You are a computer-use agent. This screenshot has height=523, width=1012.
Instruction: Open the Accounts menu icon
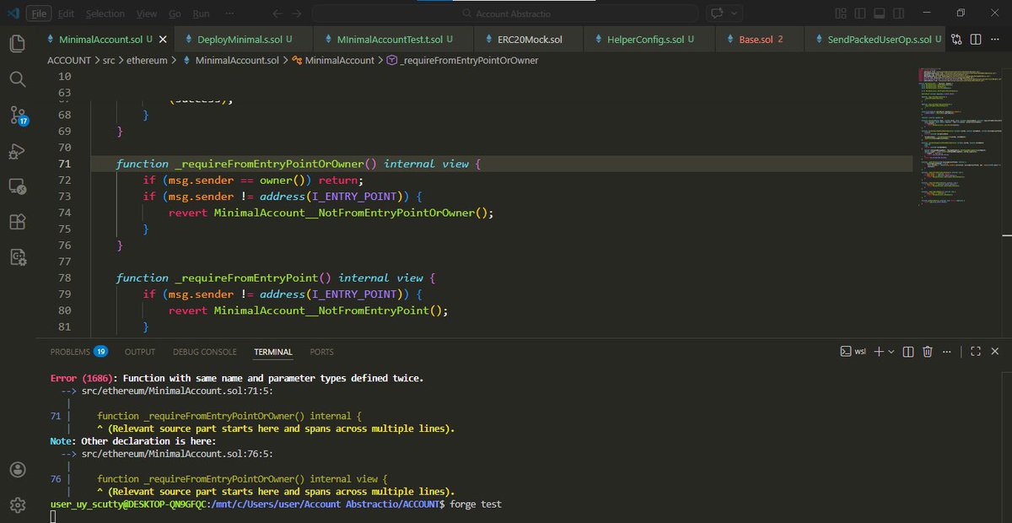(x=17, y=469)
